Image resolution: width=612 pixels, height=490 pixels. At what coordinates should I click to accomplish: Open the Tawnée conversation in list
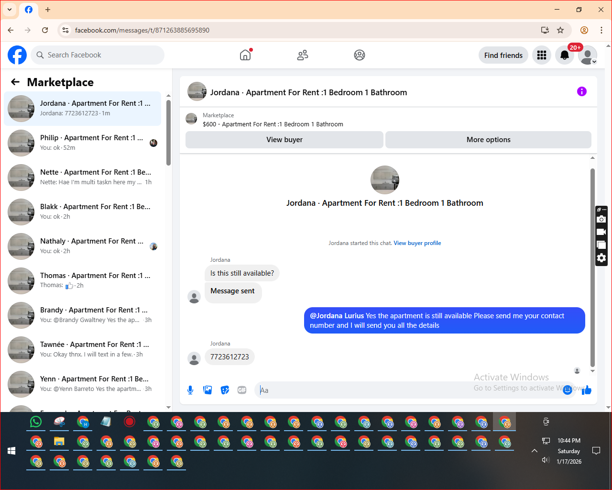(82, 350)
